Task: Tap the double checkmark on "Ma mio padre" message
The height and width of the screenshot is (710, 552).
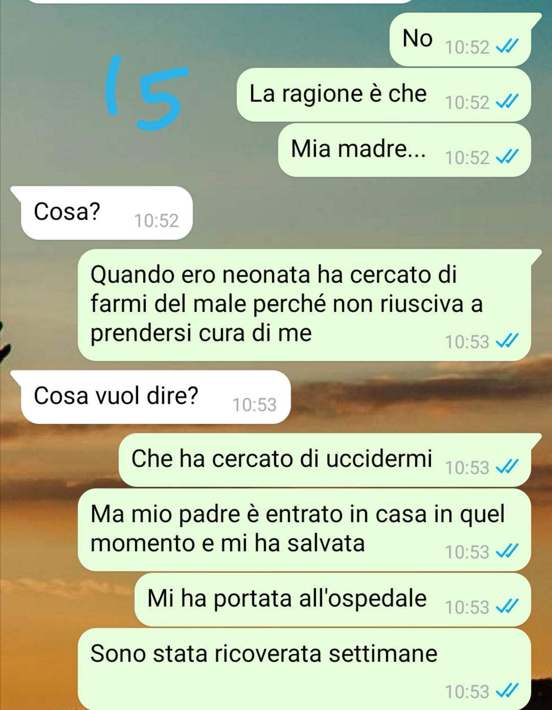Action: [x=507, y=551]
